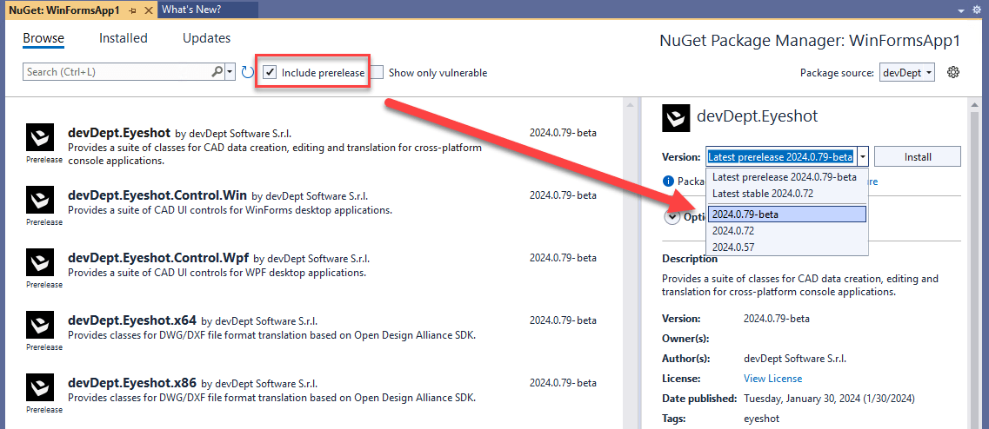Select the devDept.Eyeshot.Control.Wpf package title

[x=158, y=258]
